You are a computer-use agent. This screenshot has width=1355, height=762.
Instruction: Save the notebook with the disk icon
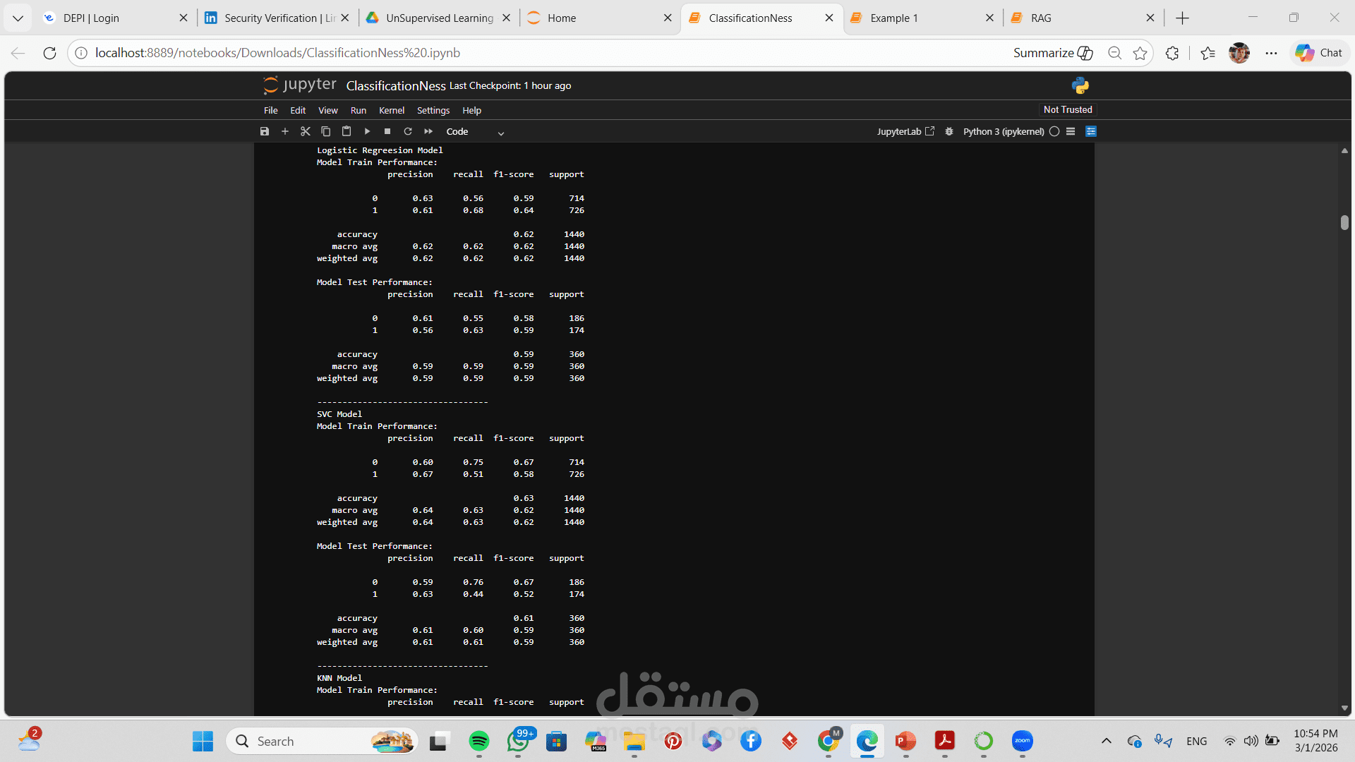[265, 131]
